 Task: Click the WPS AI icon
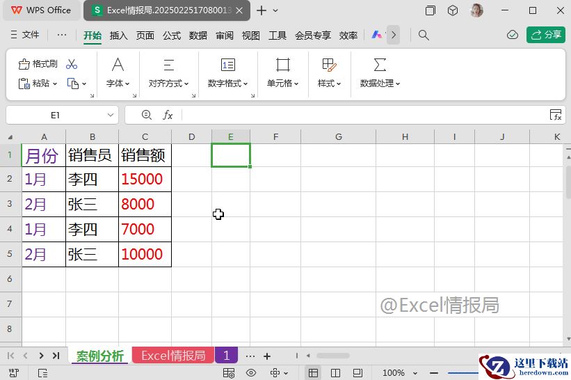point(376,35)
